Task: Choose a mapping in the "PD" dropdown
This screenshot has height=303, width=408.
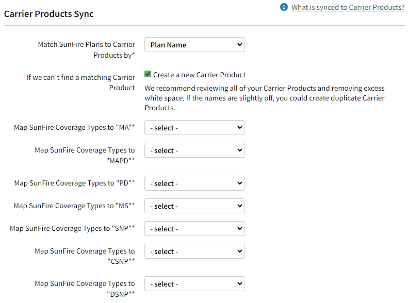Action: click(194, 183)
